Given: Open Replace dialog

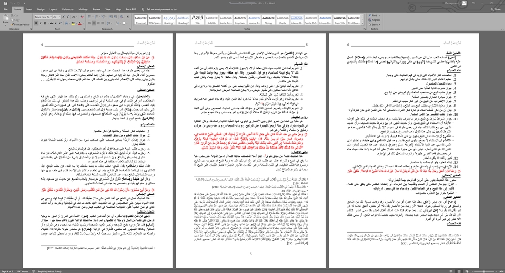Looking at the screenshot, I should pos(374,20).
